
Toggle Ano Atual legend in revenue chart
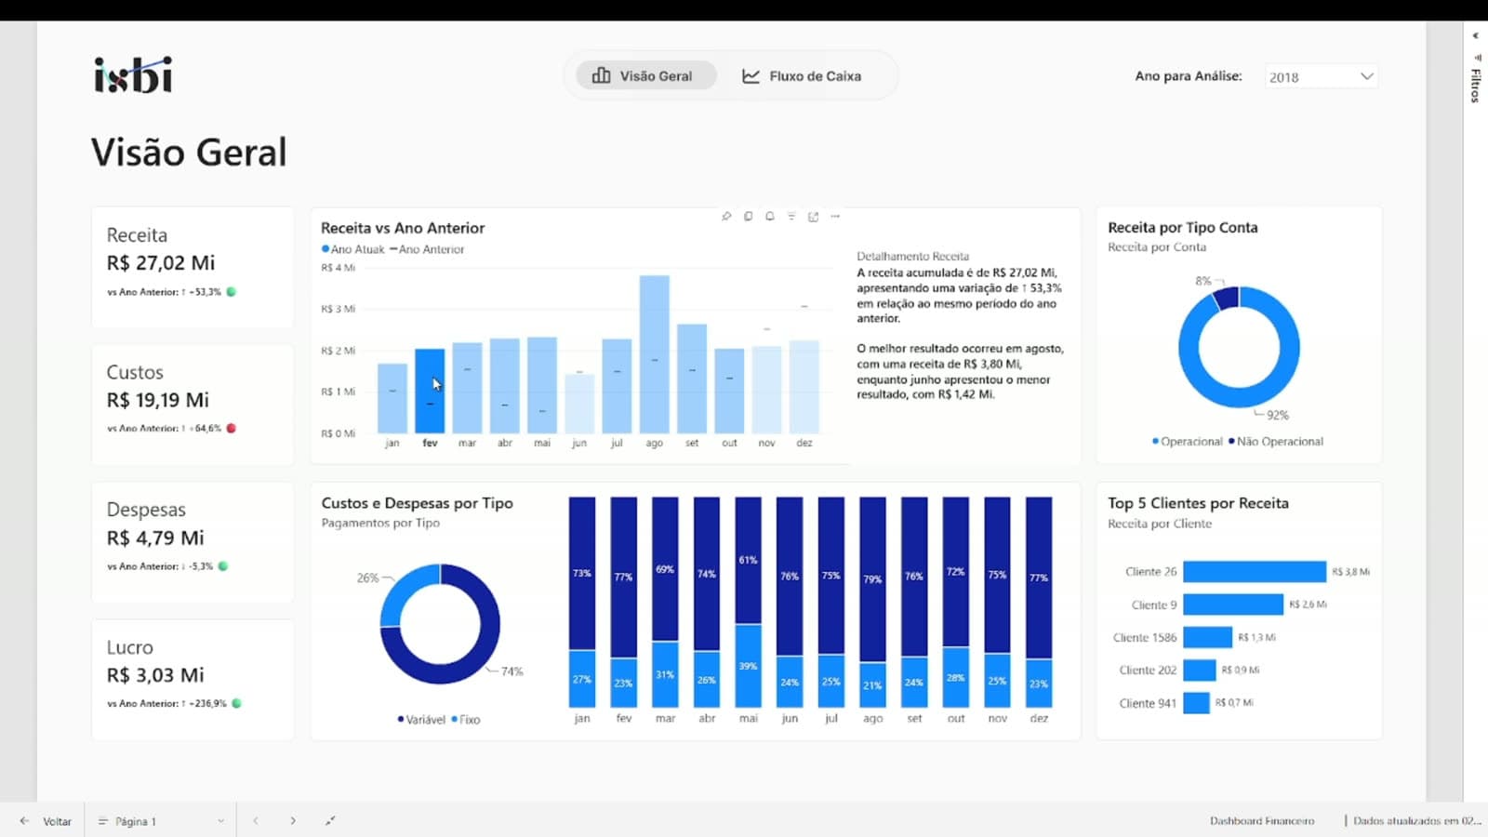tap(353, 249)
